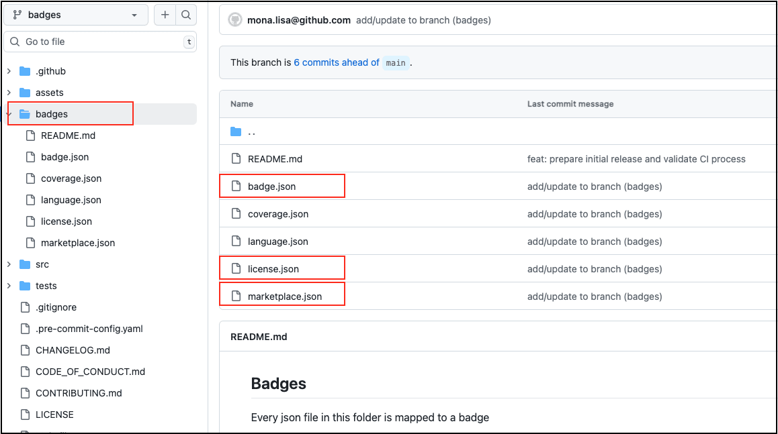Open coverage.json in the sidebar tree
Screen dimensions: 778x434
71,178
